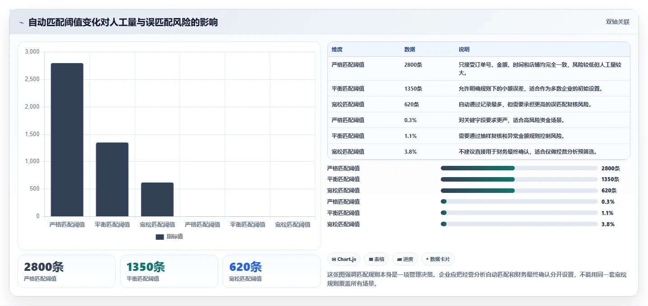
Task: Click the 进度 tag
Action: [405, 259]
